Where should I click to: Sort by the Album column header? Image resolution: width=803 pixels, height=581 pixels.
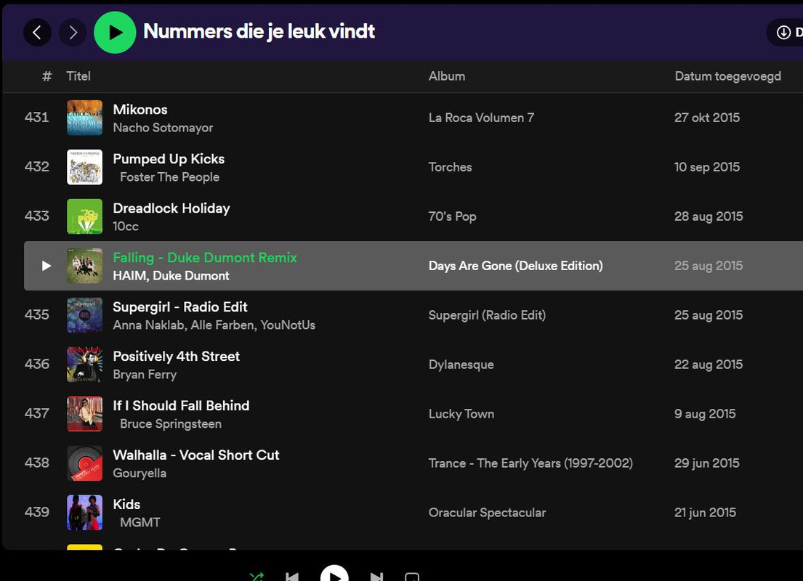(x=447, y=76)
